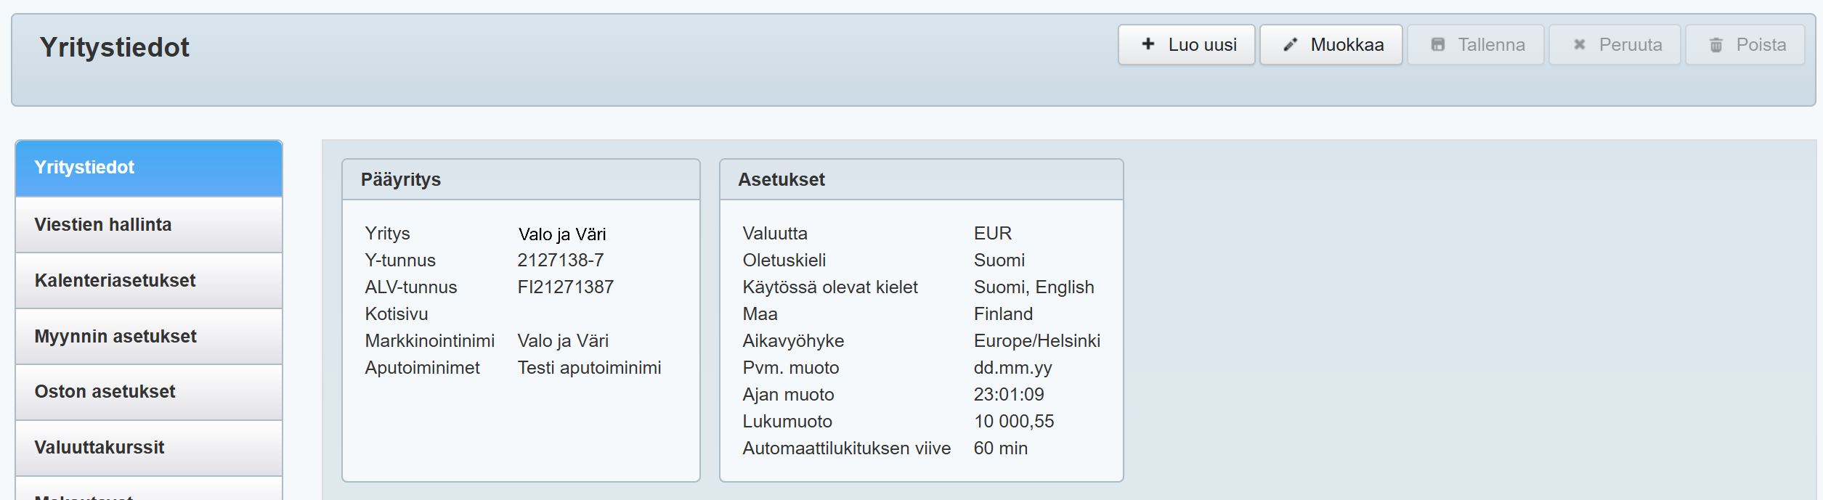
Task: Select the Yritystiedot sidebar tab
Action: pos(148,168)
